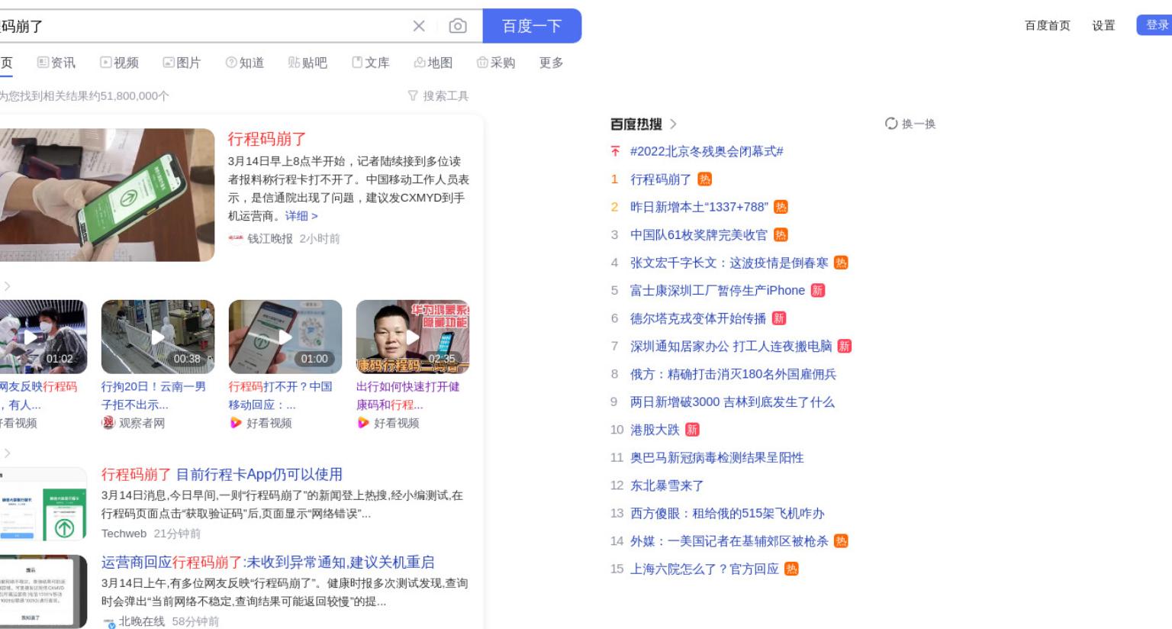Viewport: 1172px width, 629px height.
Task: Click the 热 badge beside 上海六院怎么了
Action: point(791,569)
